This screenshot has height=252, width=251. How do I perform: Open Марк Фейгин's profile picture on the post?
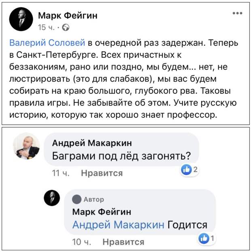tap(21, 19)
